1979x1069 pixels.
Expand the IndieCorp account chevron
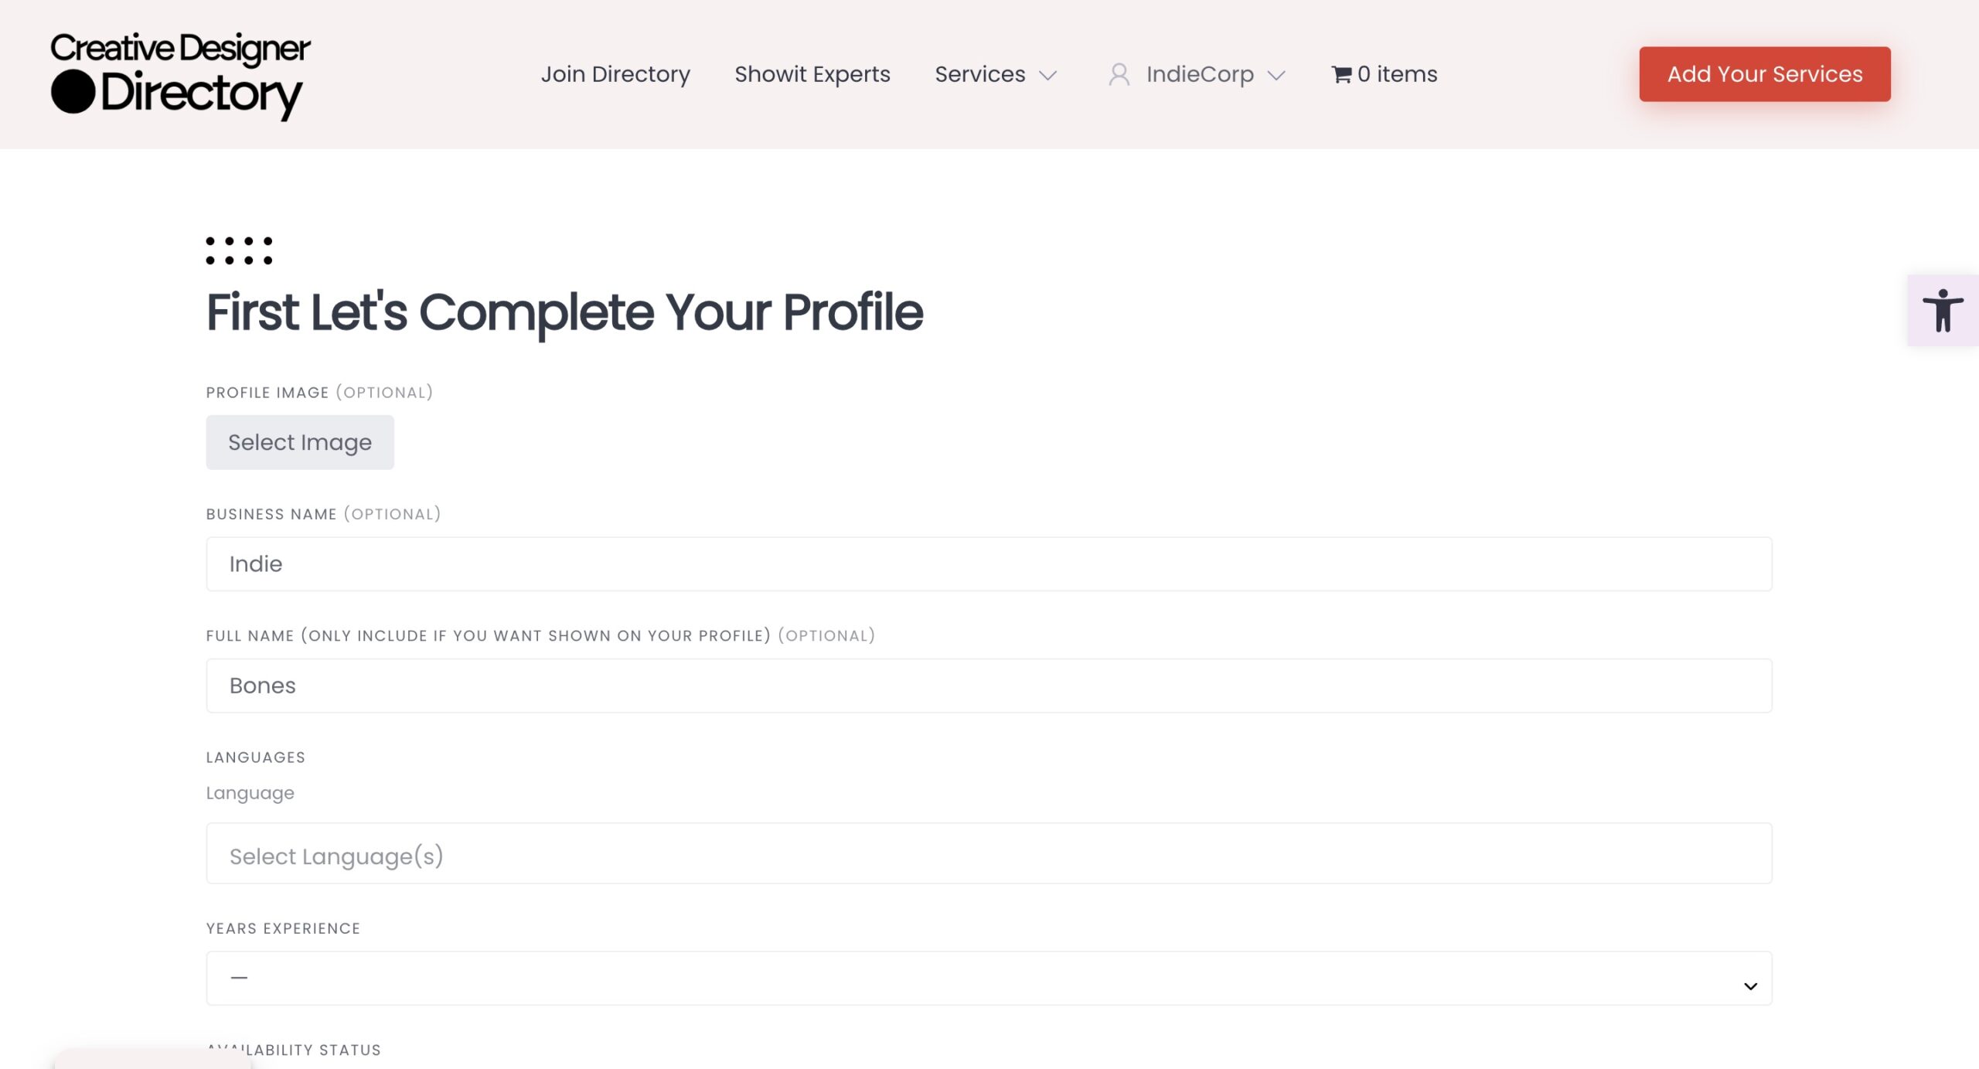pos(1276,75)
